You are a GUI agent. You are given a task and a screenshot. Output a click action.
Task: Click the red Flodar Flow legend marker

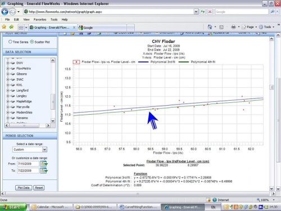click(76, 62)
